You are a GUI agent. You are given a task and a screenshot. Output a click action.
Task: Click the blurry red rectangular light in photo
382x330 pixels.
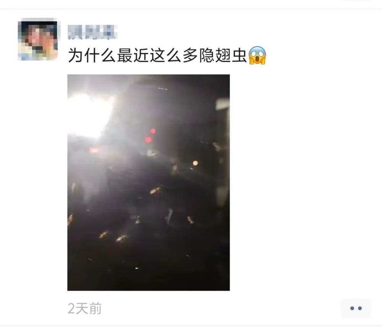pyautogui.click(x=94, y=150)
